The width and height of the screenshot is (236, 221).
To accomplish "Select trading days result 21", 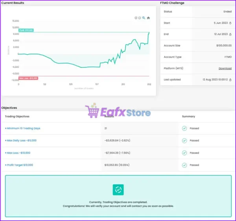I will (106, 128).
